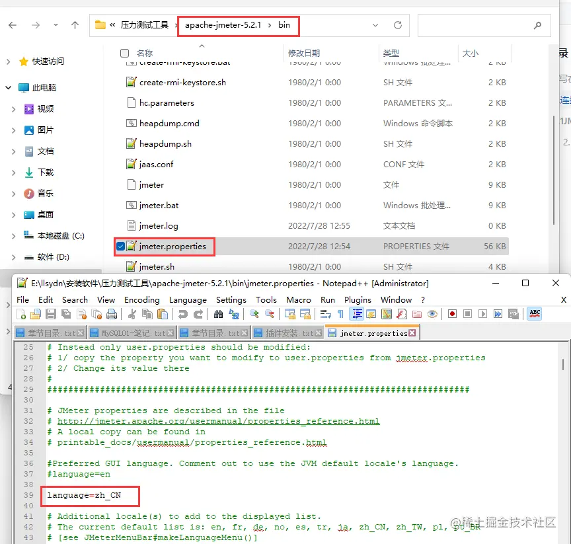
Task: Open recent locations dropdown arrow
Action: tap(56, 24)
